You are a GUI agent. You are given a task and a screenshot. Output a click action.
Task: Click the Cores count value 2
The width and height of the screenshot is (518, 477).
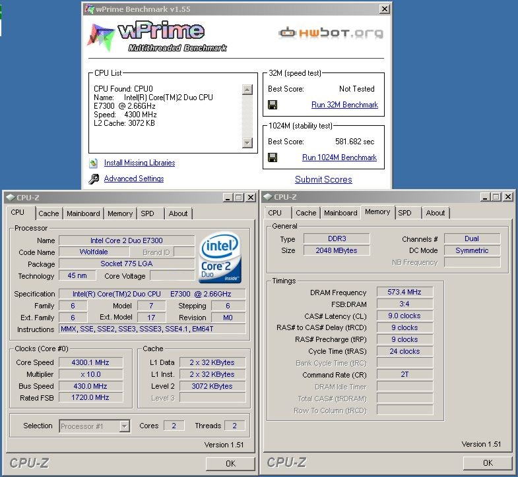click(174, 426)
